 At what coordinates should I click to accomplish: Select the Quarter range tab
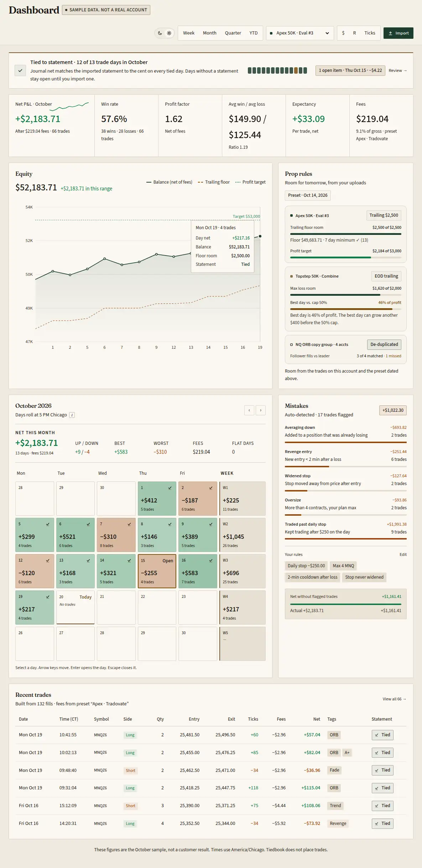[233, 33]
